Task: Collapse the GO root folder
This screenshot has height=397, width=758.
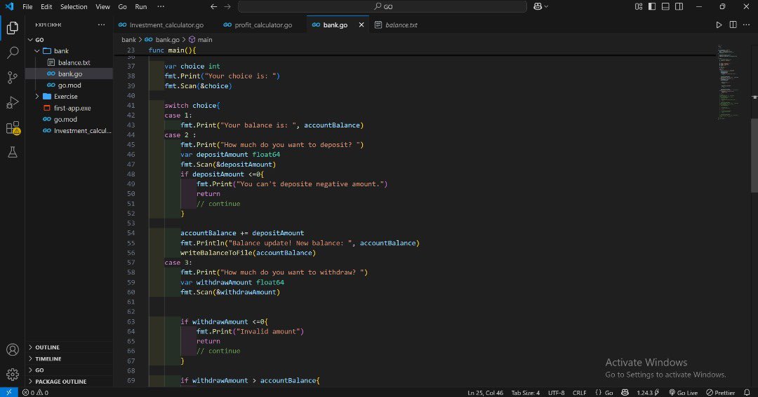Action: point(30,39)
